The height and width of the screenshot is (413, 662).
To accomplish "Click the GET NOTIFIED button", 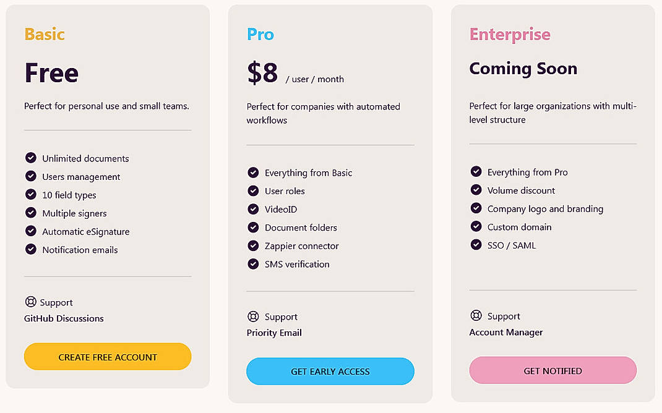I will pyautogui.click(x=552, y=370).
